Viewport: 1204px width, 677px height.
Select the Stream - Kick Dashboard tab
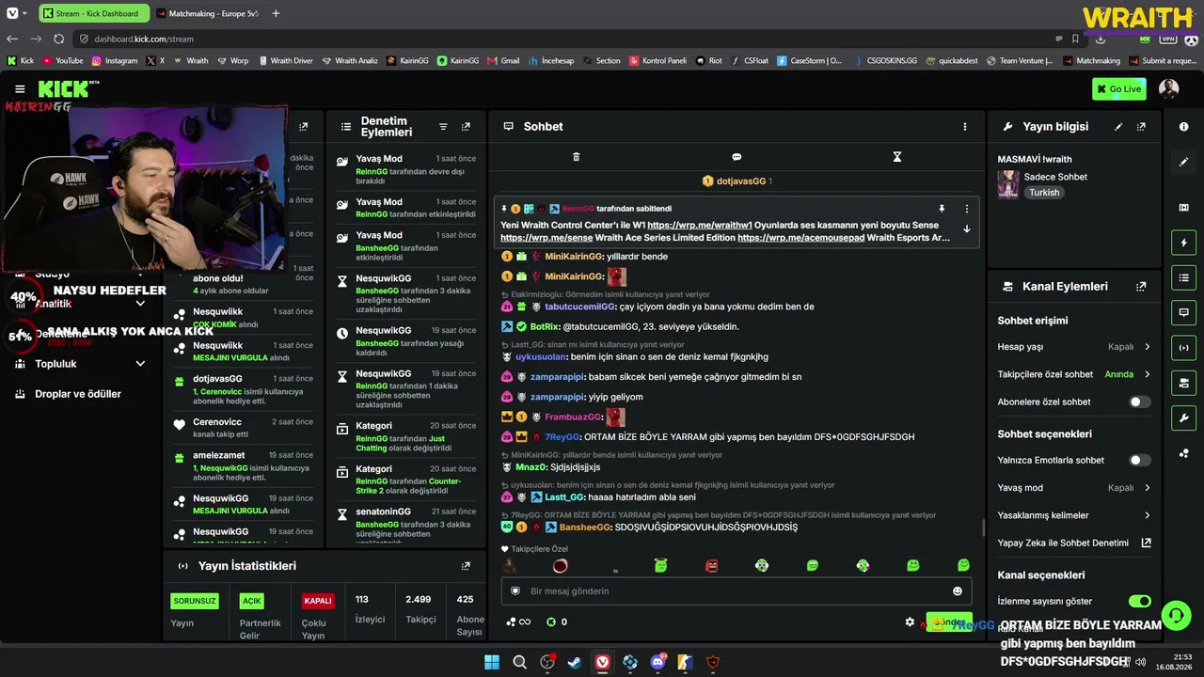click(x=92, y=13)
